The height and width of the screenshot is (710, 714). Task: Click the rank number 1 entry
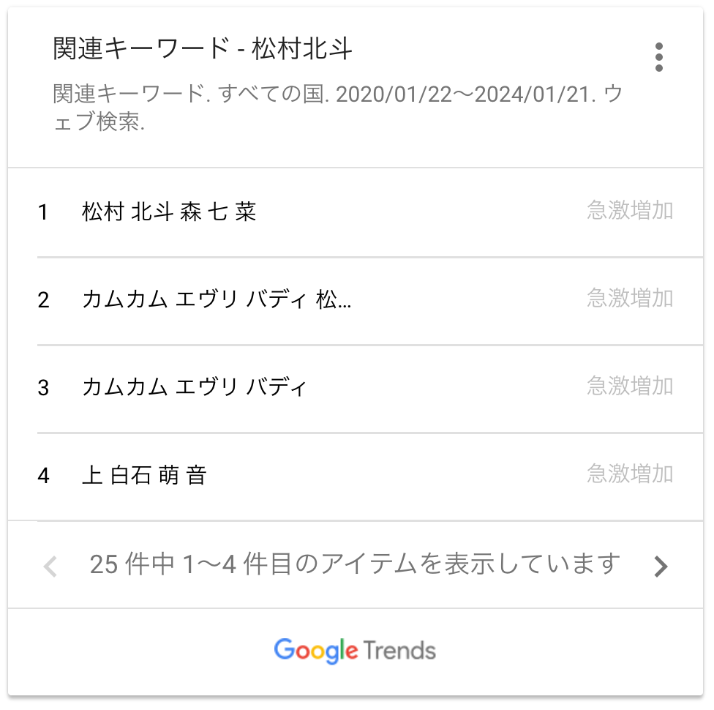point(43,212)
